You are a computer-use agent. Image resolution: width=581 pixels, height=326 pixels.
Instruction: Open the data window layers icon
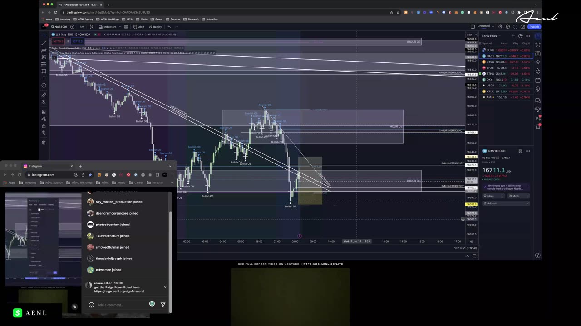(x=538, y=62)
